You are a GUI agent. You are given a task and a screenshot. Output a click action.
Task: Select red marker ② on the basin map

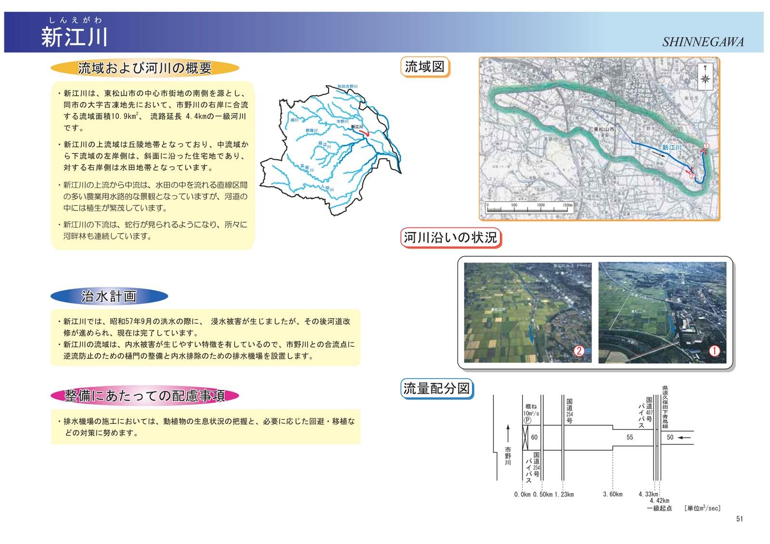coord(693,176)
